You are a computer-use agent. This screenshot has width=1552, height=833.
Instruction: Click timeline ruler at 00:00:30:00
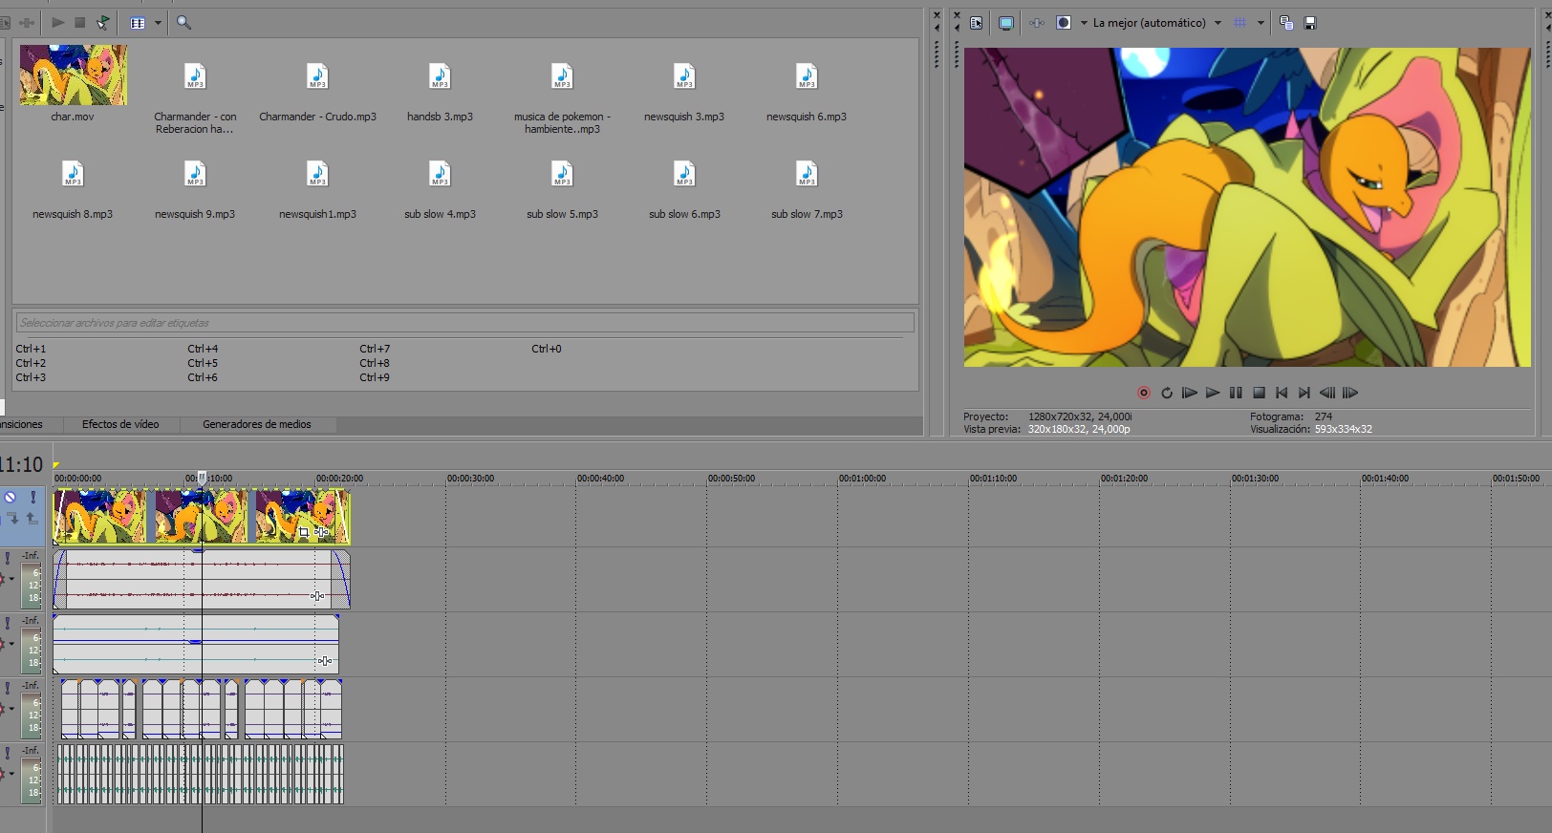[470, 479]
